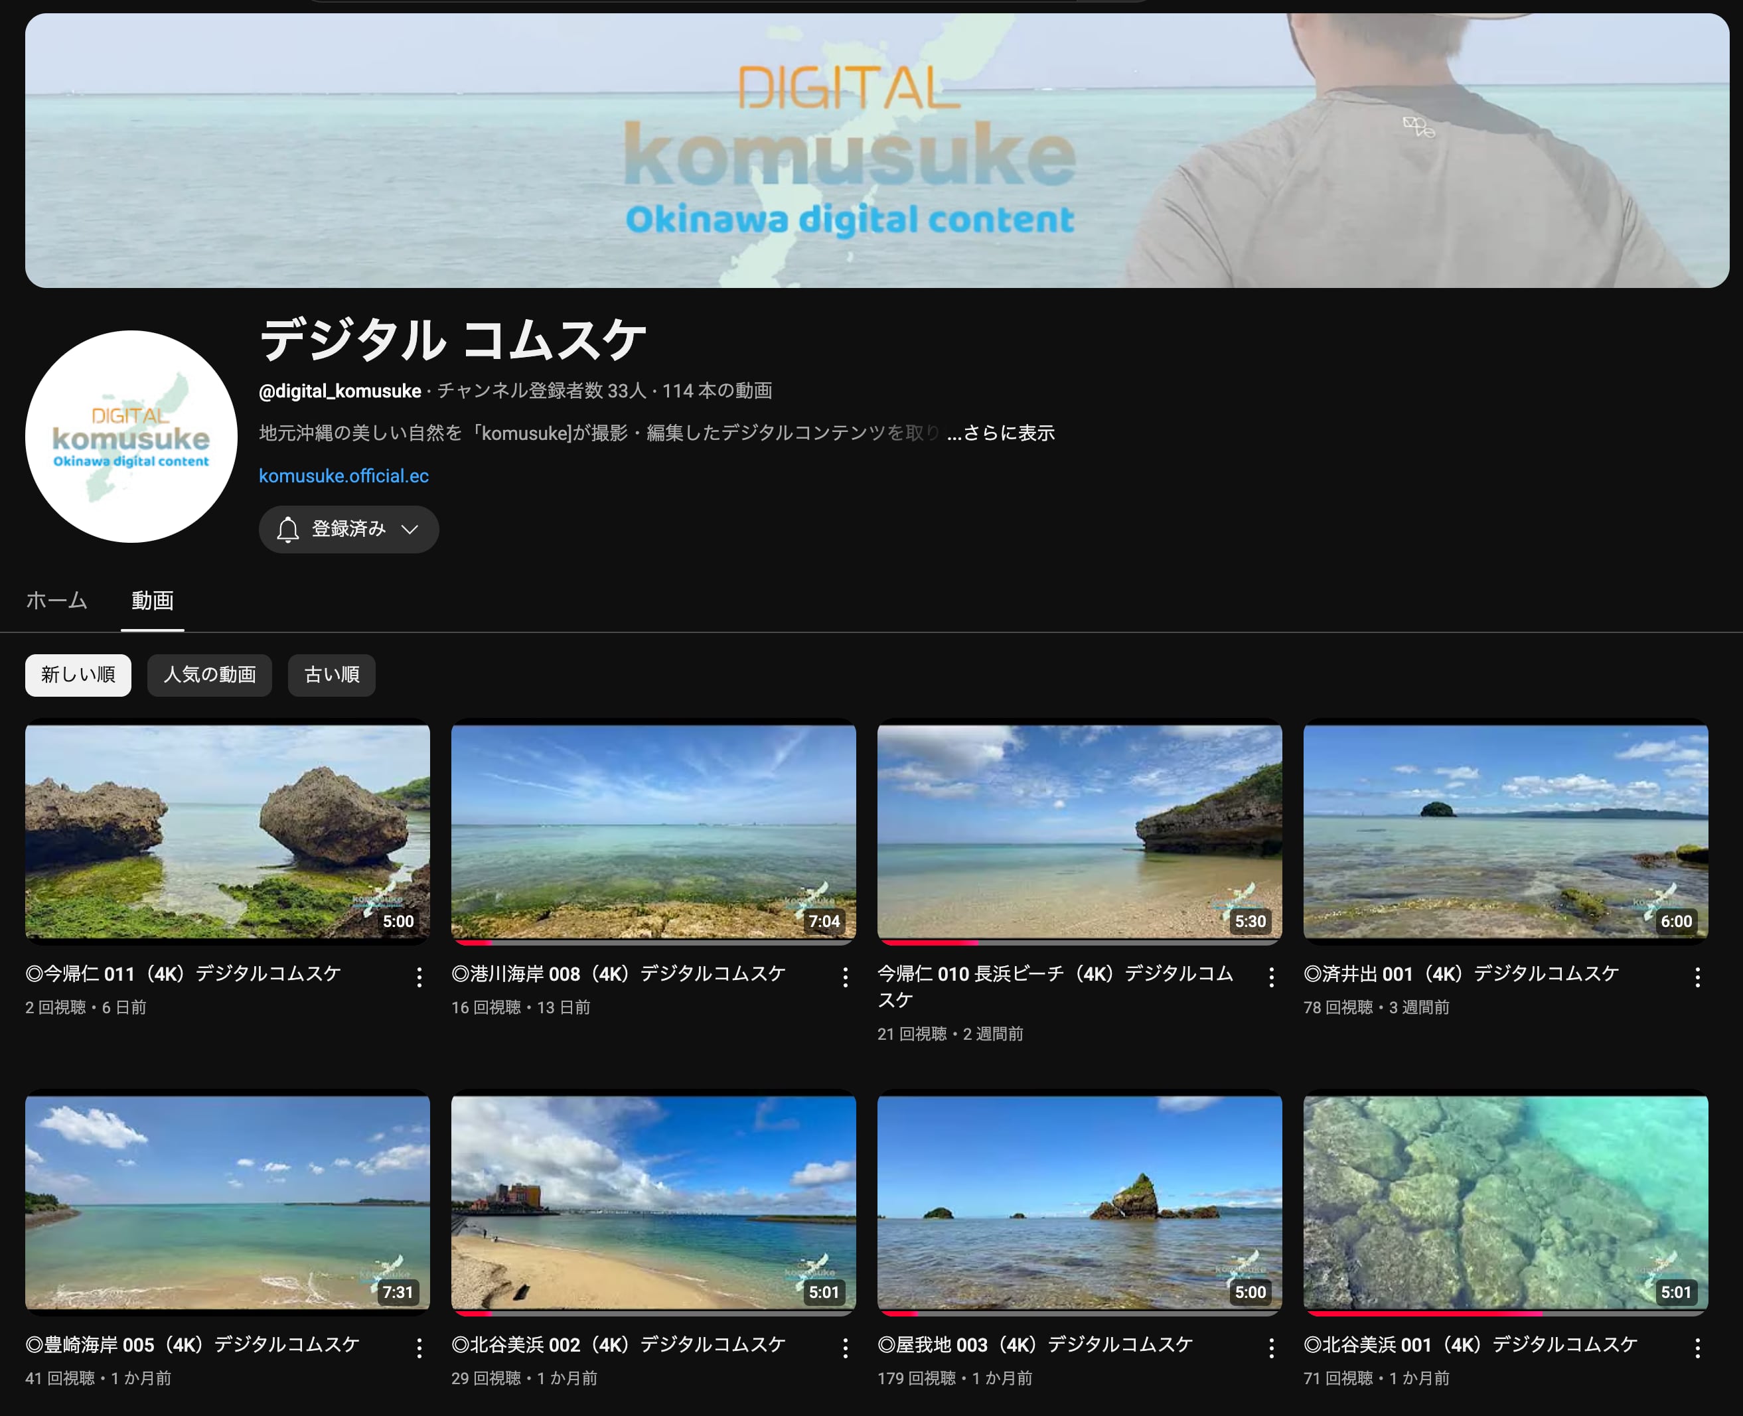This screenshot has height=1416, width=1743.
Task: Play the 今帰仁 010 長浜ビーチ thumbnail
Action: 1079,831
